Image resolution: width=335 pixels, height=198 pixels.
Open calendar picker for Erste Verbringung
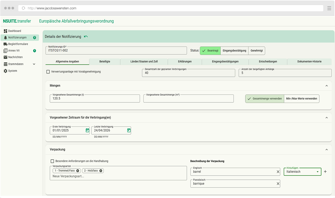point(87,130)
